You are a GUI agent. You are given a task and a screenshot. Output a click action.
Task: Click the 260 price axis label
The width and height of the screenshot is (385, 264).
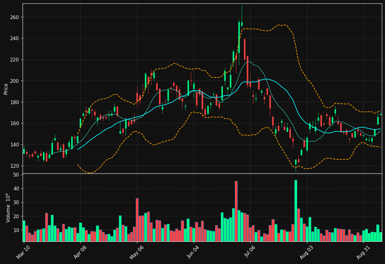click(15, 17)
